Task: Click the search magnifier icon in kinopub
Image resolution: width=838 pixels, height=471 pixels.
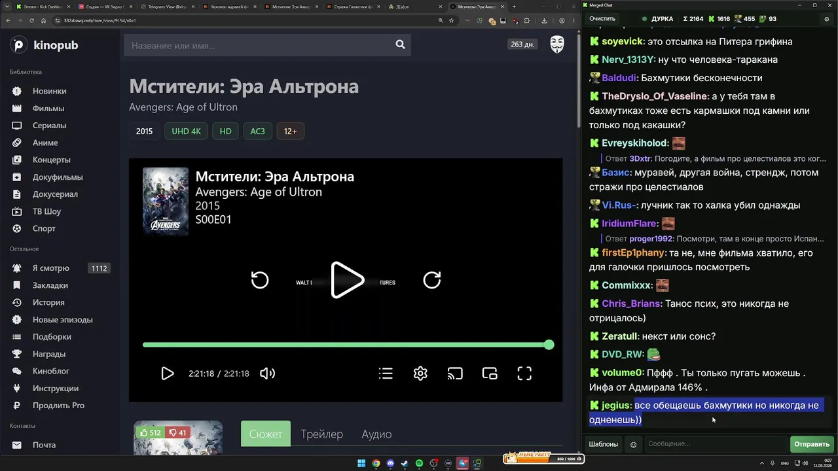Action: tap(400, 45)
